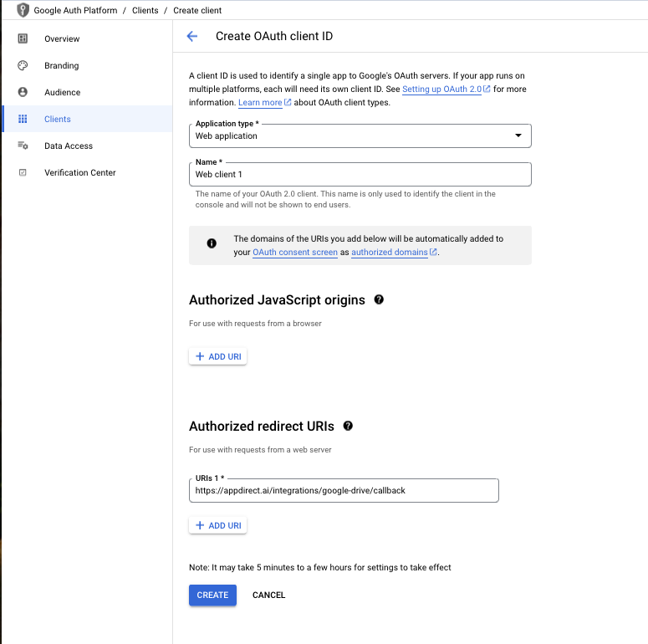This screenshot has height=644, width=648.
Task: Click the CANCEL button
Action: pos(268,595)
